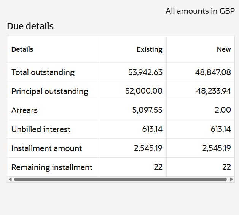Screen dimensions: 239x215
Task: Select the New column header
Action: 224,49
